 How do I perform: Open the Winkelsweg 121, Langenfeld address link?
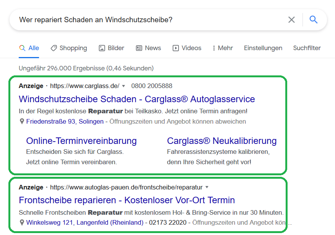(85, 223)
